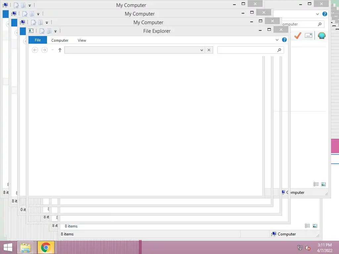The height and width of the screenshot is (254, 339).
Task: Open network status icon in system tray
Action: [x=300, y=247]
